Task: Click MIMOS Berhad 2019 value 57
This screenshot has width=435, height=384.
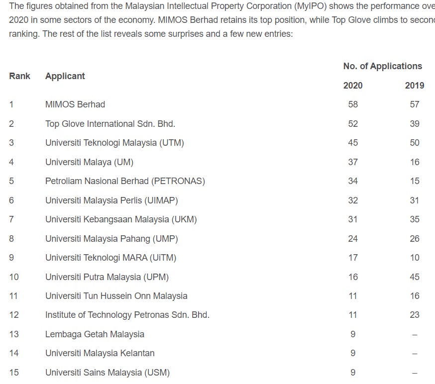Action: pos(415,104)
